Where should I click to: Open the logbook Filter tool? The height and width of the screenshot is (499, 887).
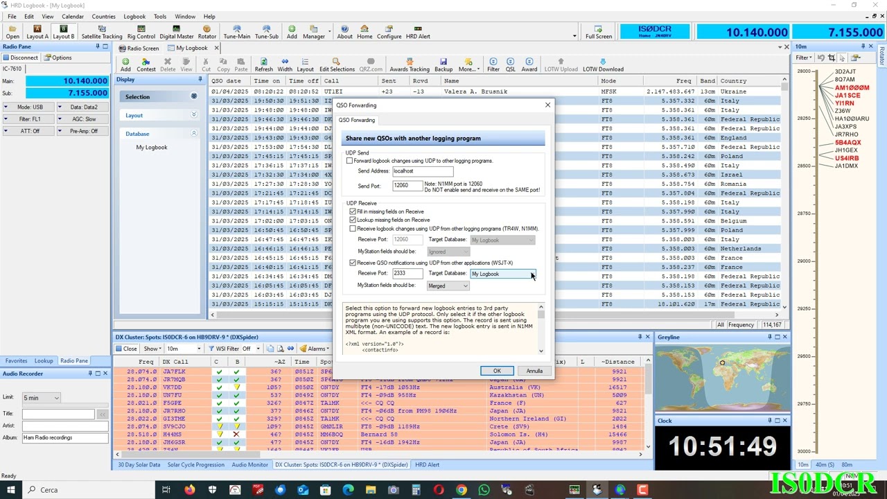493,65
